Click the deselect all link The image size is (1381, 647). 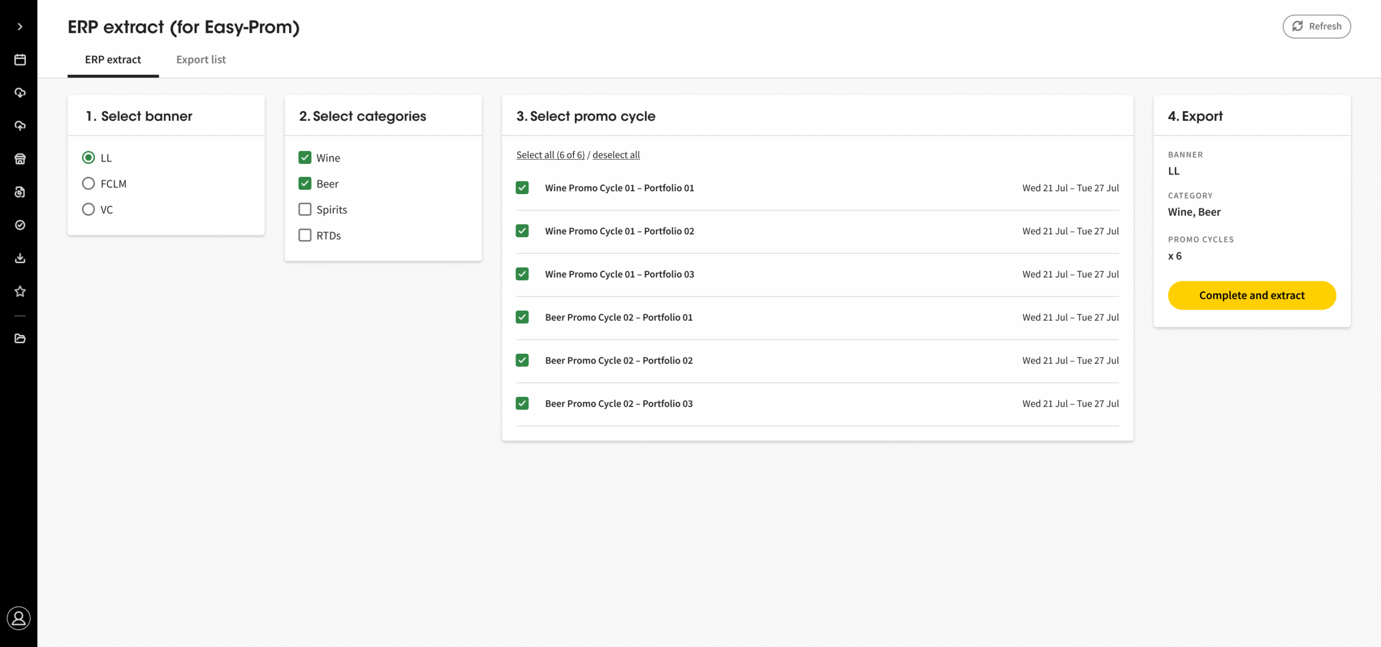tap(616, 155)
